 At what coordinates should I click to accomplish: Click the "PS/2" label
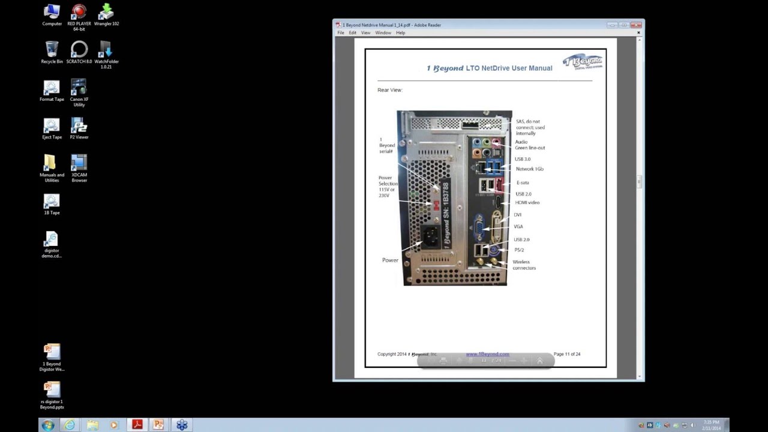tap(519, 250)
